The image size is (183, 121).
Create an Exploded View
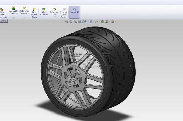[x=54, y=12]
